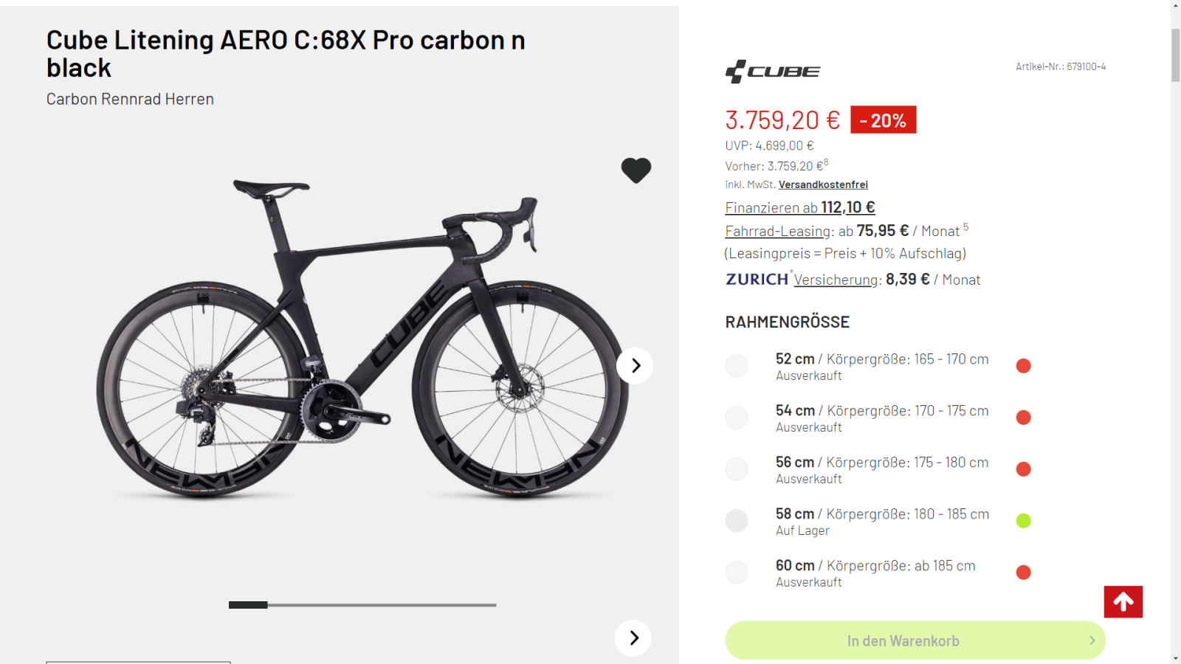Open the Finanzieren ab 112,10 € link
Viewport: 1181px width, 664px height.
[799, 208]
